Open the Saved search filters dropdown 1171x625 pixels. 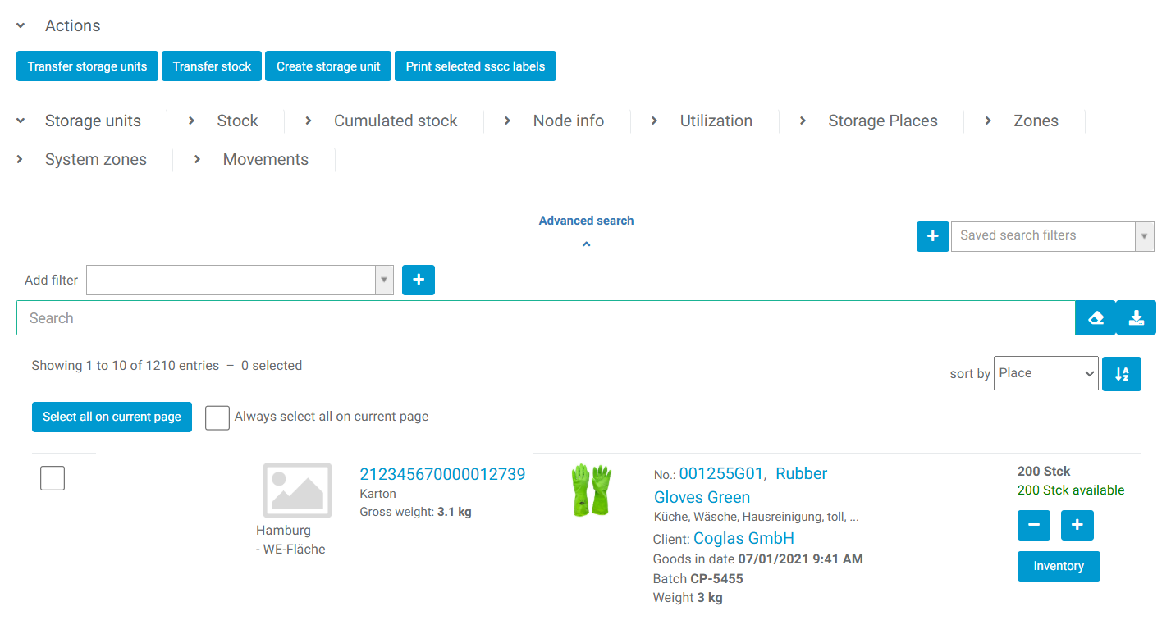coord(1144,236)
